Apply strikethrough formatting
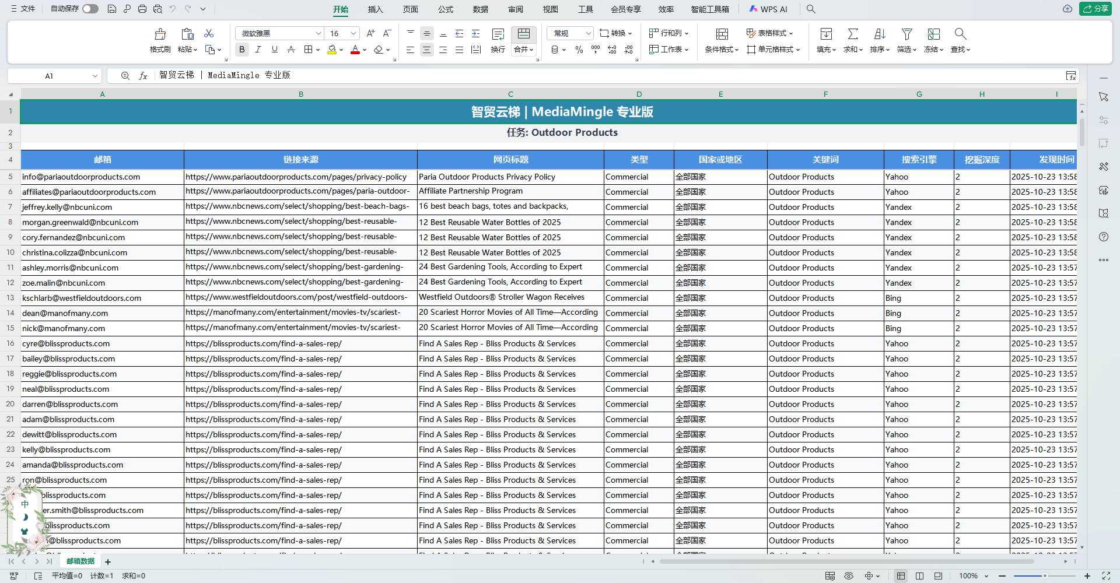 pos(291,50)
